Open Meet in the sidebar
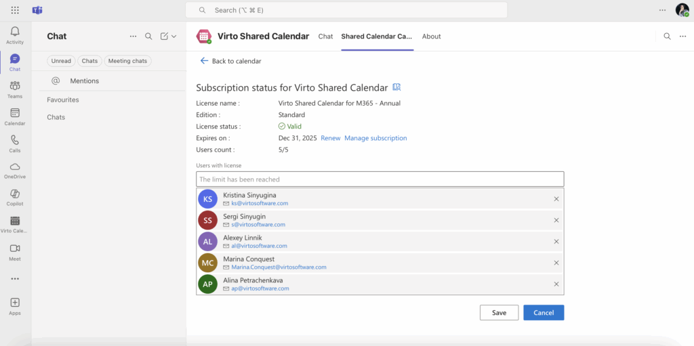This screenshot has width=694, height=346. click(15, 252)
